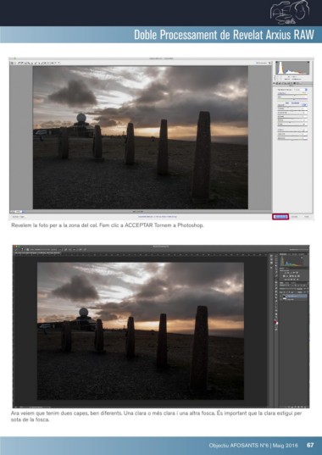
Task: Select the Move tool in Photoshop toolbar
Action: point(275,256)
